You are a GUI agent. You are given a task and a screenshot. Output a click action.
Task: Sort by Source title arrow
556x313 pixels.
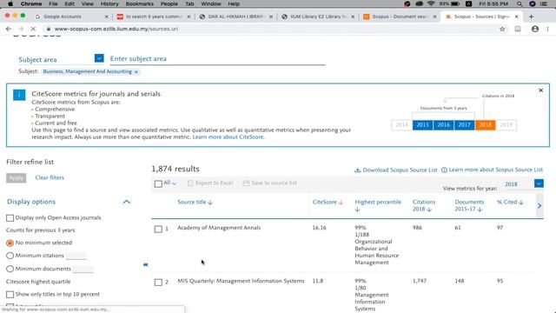[210, 203]
